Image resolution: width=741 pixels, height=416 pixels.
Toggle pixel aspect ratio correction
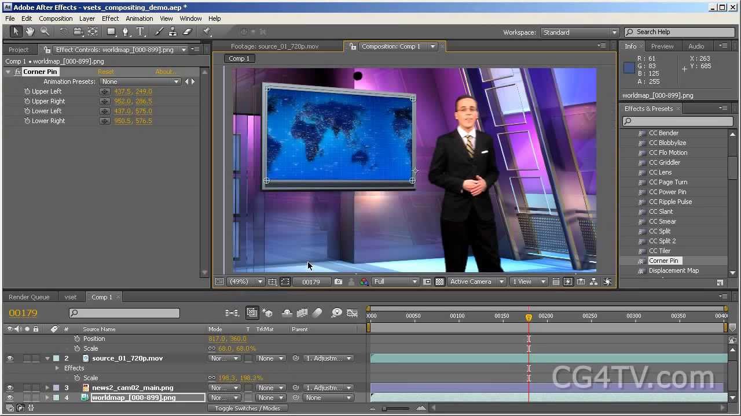tap(556, 281)
